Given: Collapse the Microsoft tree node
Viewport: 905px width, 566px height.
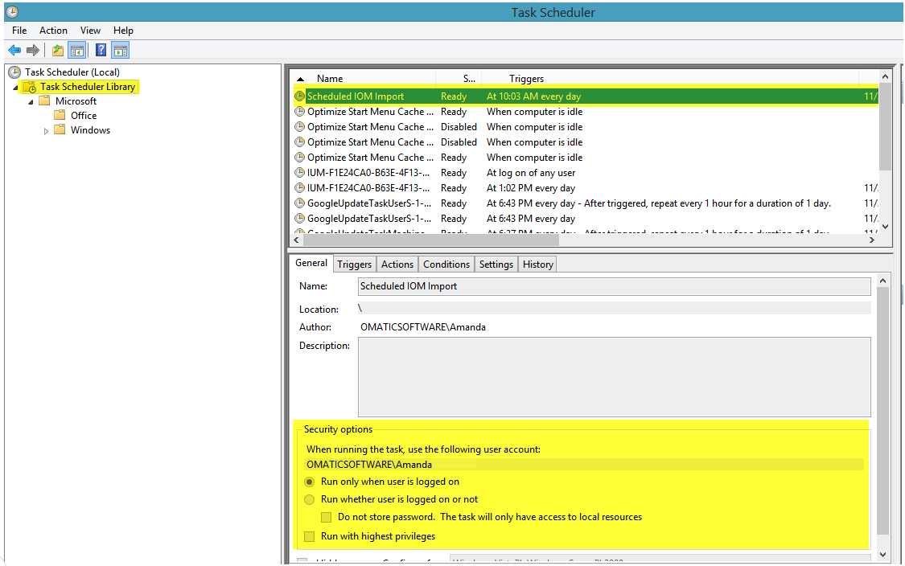Looking at the screenshot, I should click(x=32, y=100).
